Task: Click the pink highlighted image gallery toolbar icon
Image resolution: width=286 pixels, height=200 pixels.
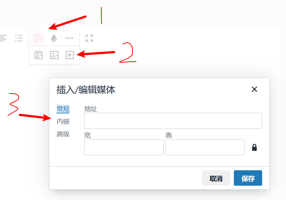Action: pos(38,38)
